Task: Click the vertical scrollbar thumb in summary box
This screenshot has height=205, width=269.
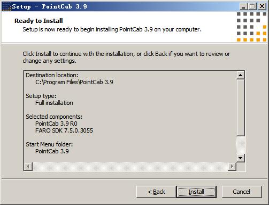Action: (x=240, y=108)
